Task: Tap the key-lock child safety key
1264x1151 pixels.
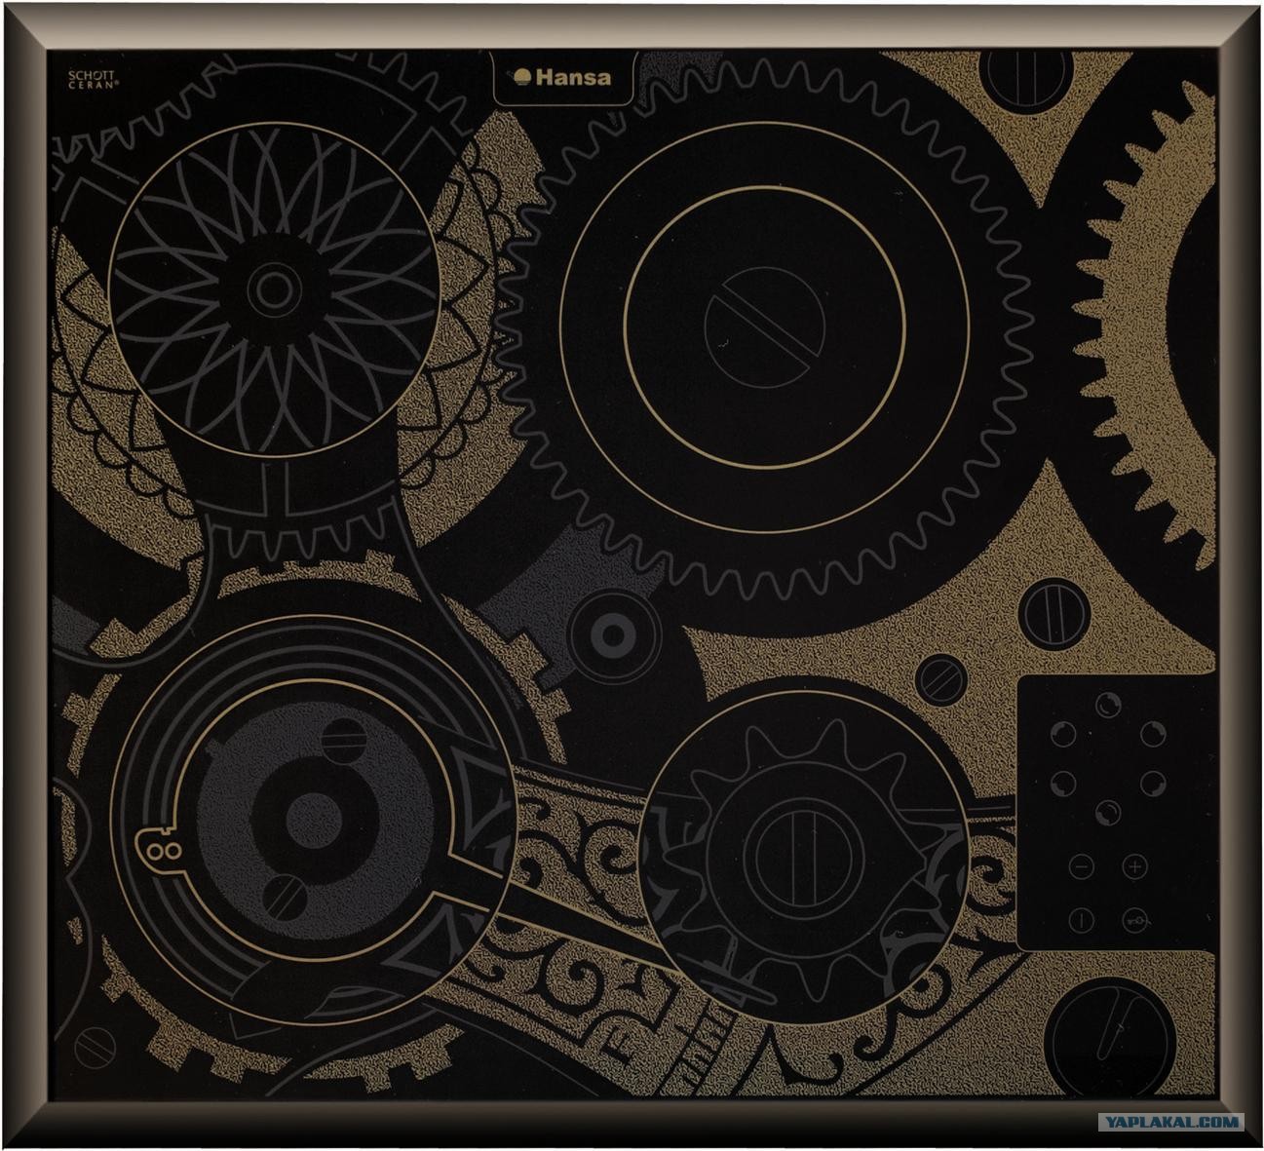Action: pyautogui.click(x=1135, y=920)
